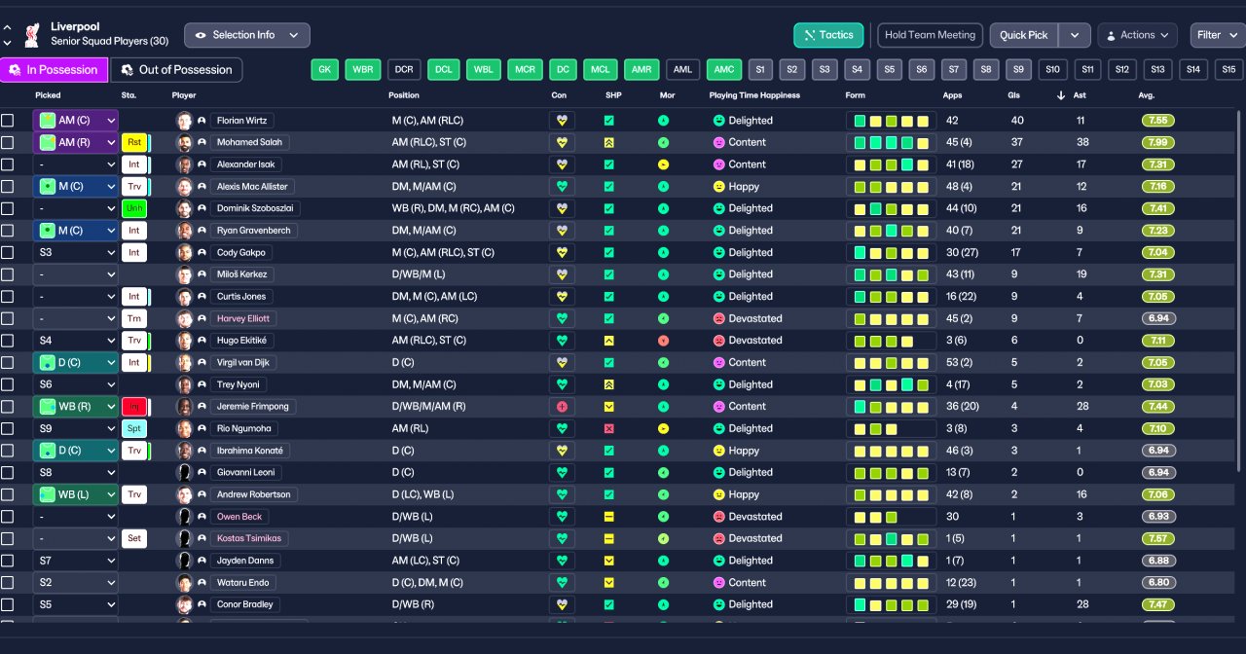
Task: Select the S10 substitute slot
Action: point(1052,70)
